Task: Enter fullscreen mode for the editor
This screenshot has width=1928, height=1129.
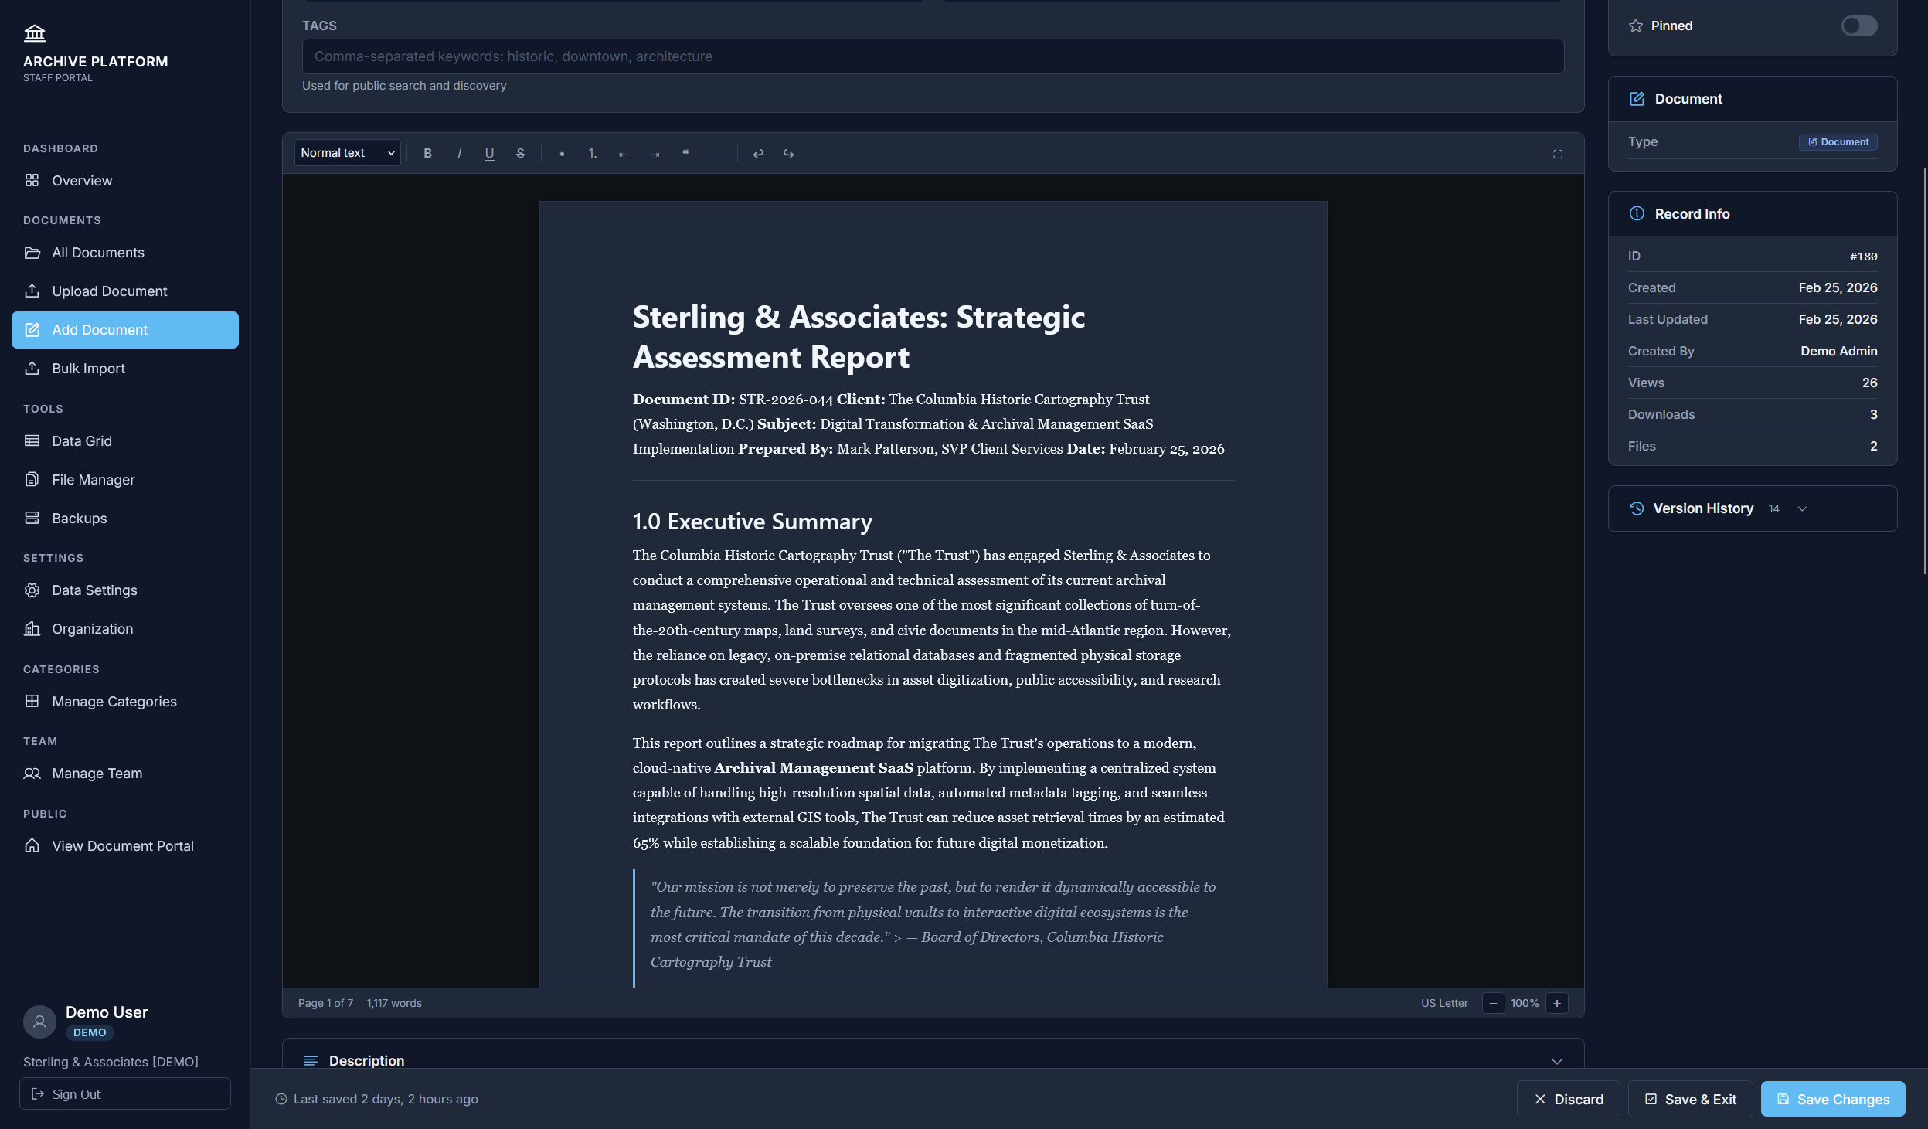Action: pos(1557,153)
